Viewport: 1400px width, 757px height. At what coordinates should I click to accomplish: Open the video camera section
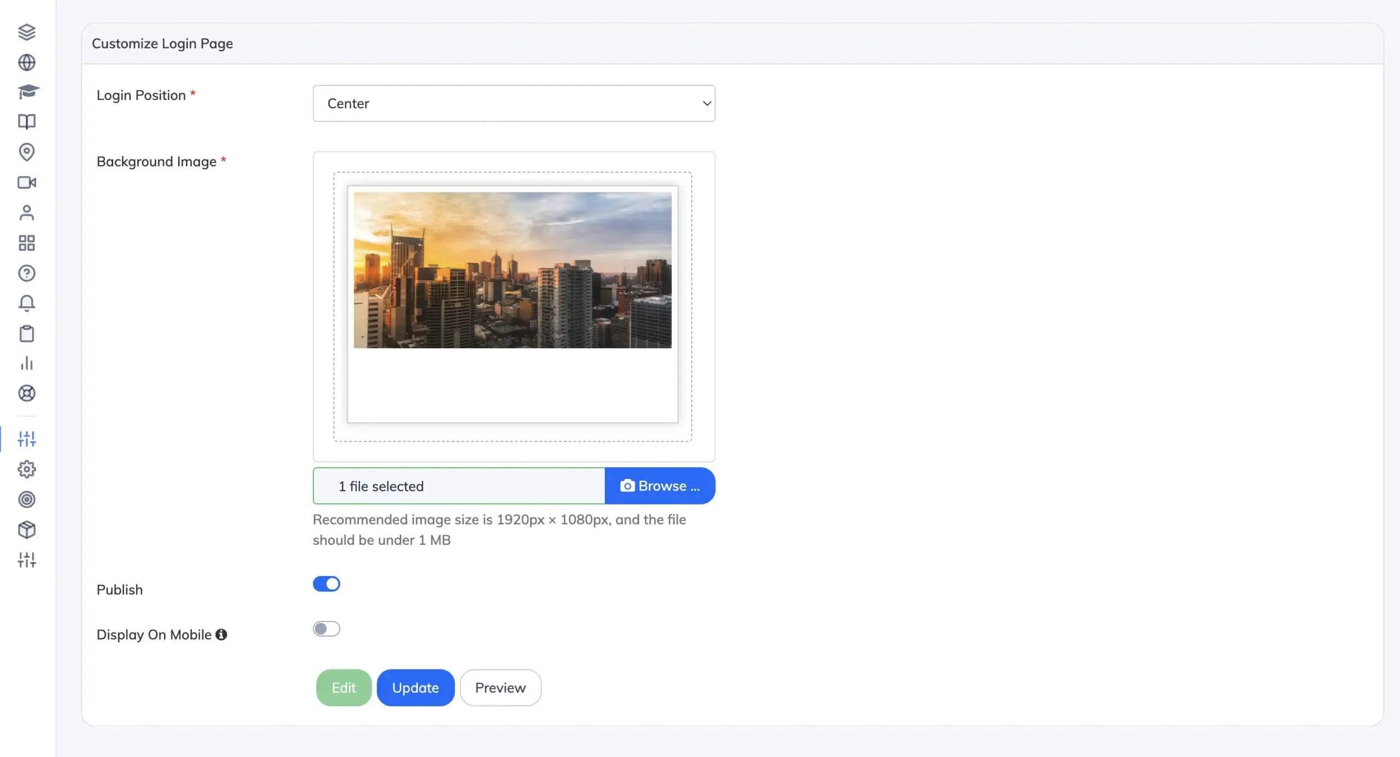[x=27, y=183]
